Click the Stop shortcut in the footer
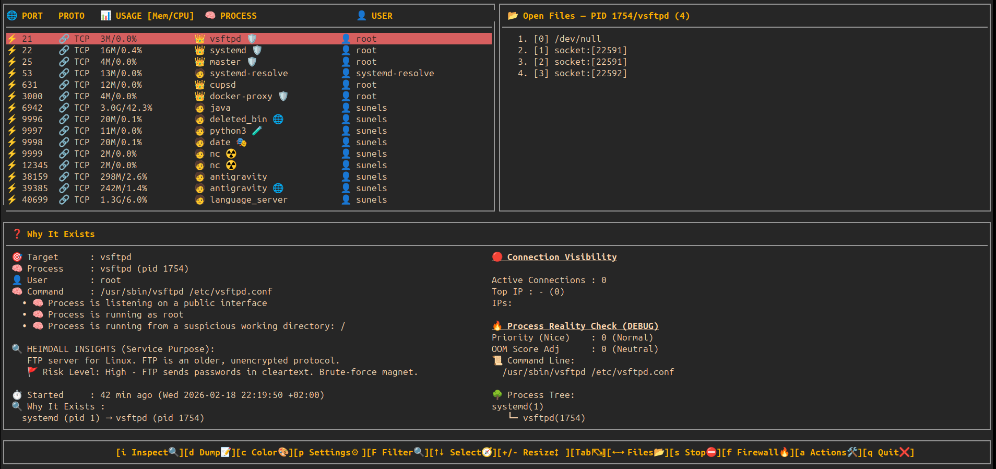The width and height of the screenshot is (996, 469). (x=694, y=452)
